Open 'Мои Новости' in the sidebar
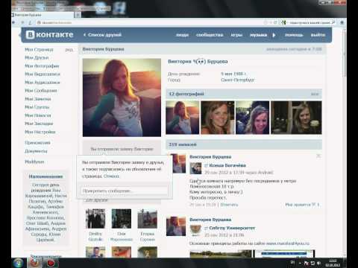Screen dimensions: 358x268 click(38, 115)
